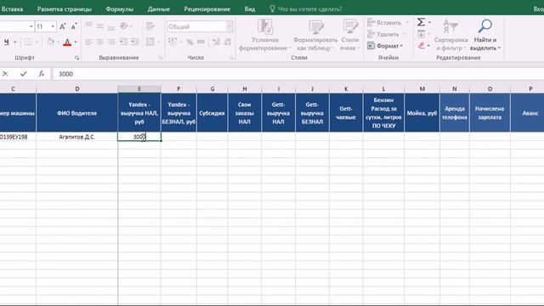This screenshot has width=544, height=306.
Task: Click the AutoSum sigma icon
Action: point(421,22)
